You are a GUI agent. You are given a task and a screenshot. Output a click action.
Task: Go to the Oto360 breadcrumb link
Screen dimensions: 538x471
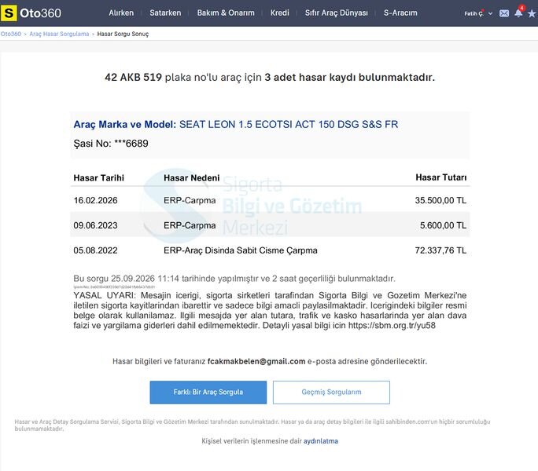[x=11, y=34]
